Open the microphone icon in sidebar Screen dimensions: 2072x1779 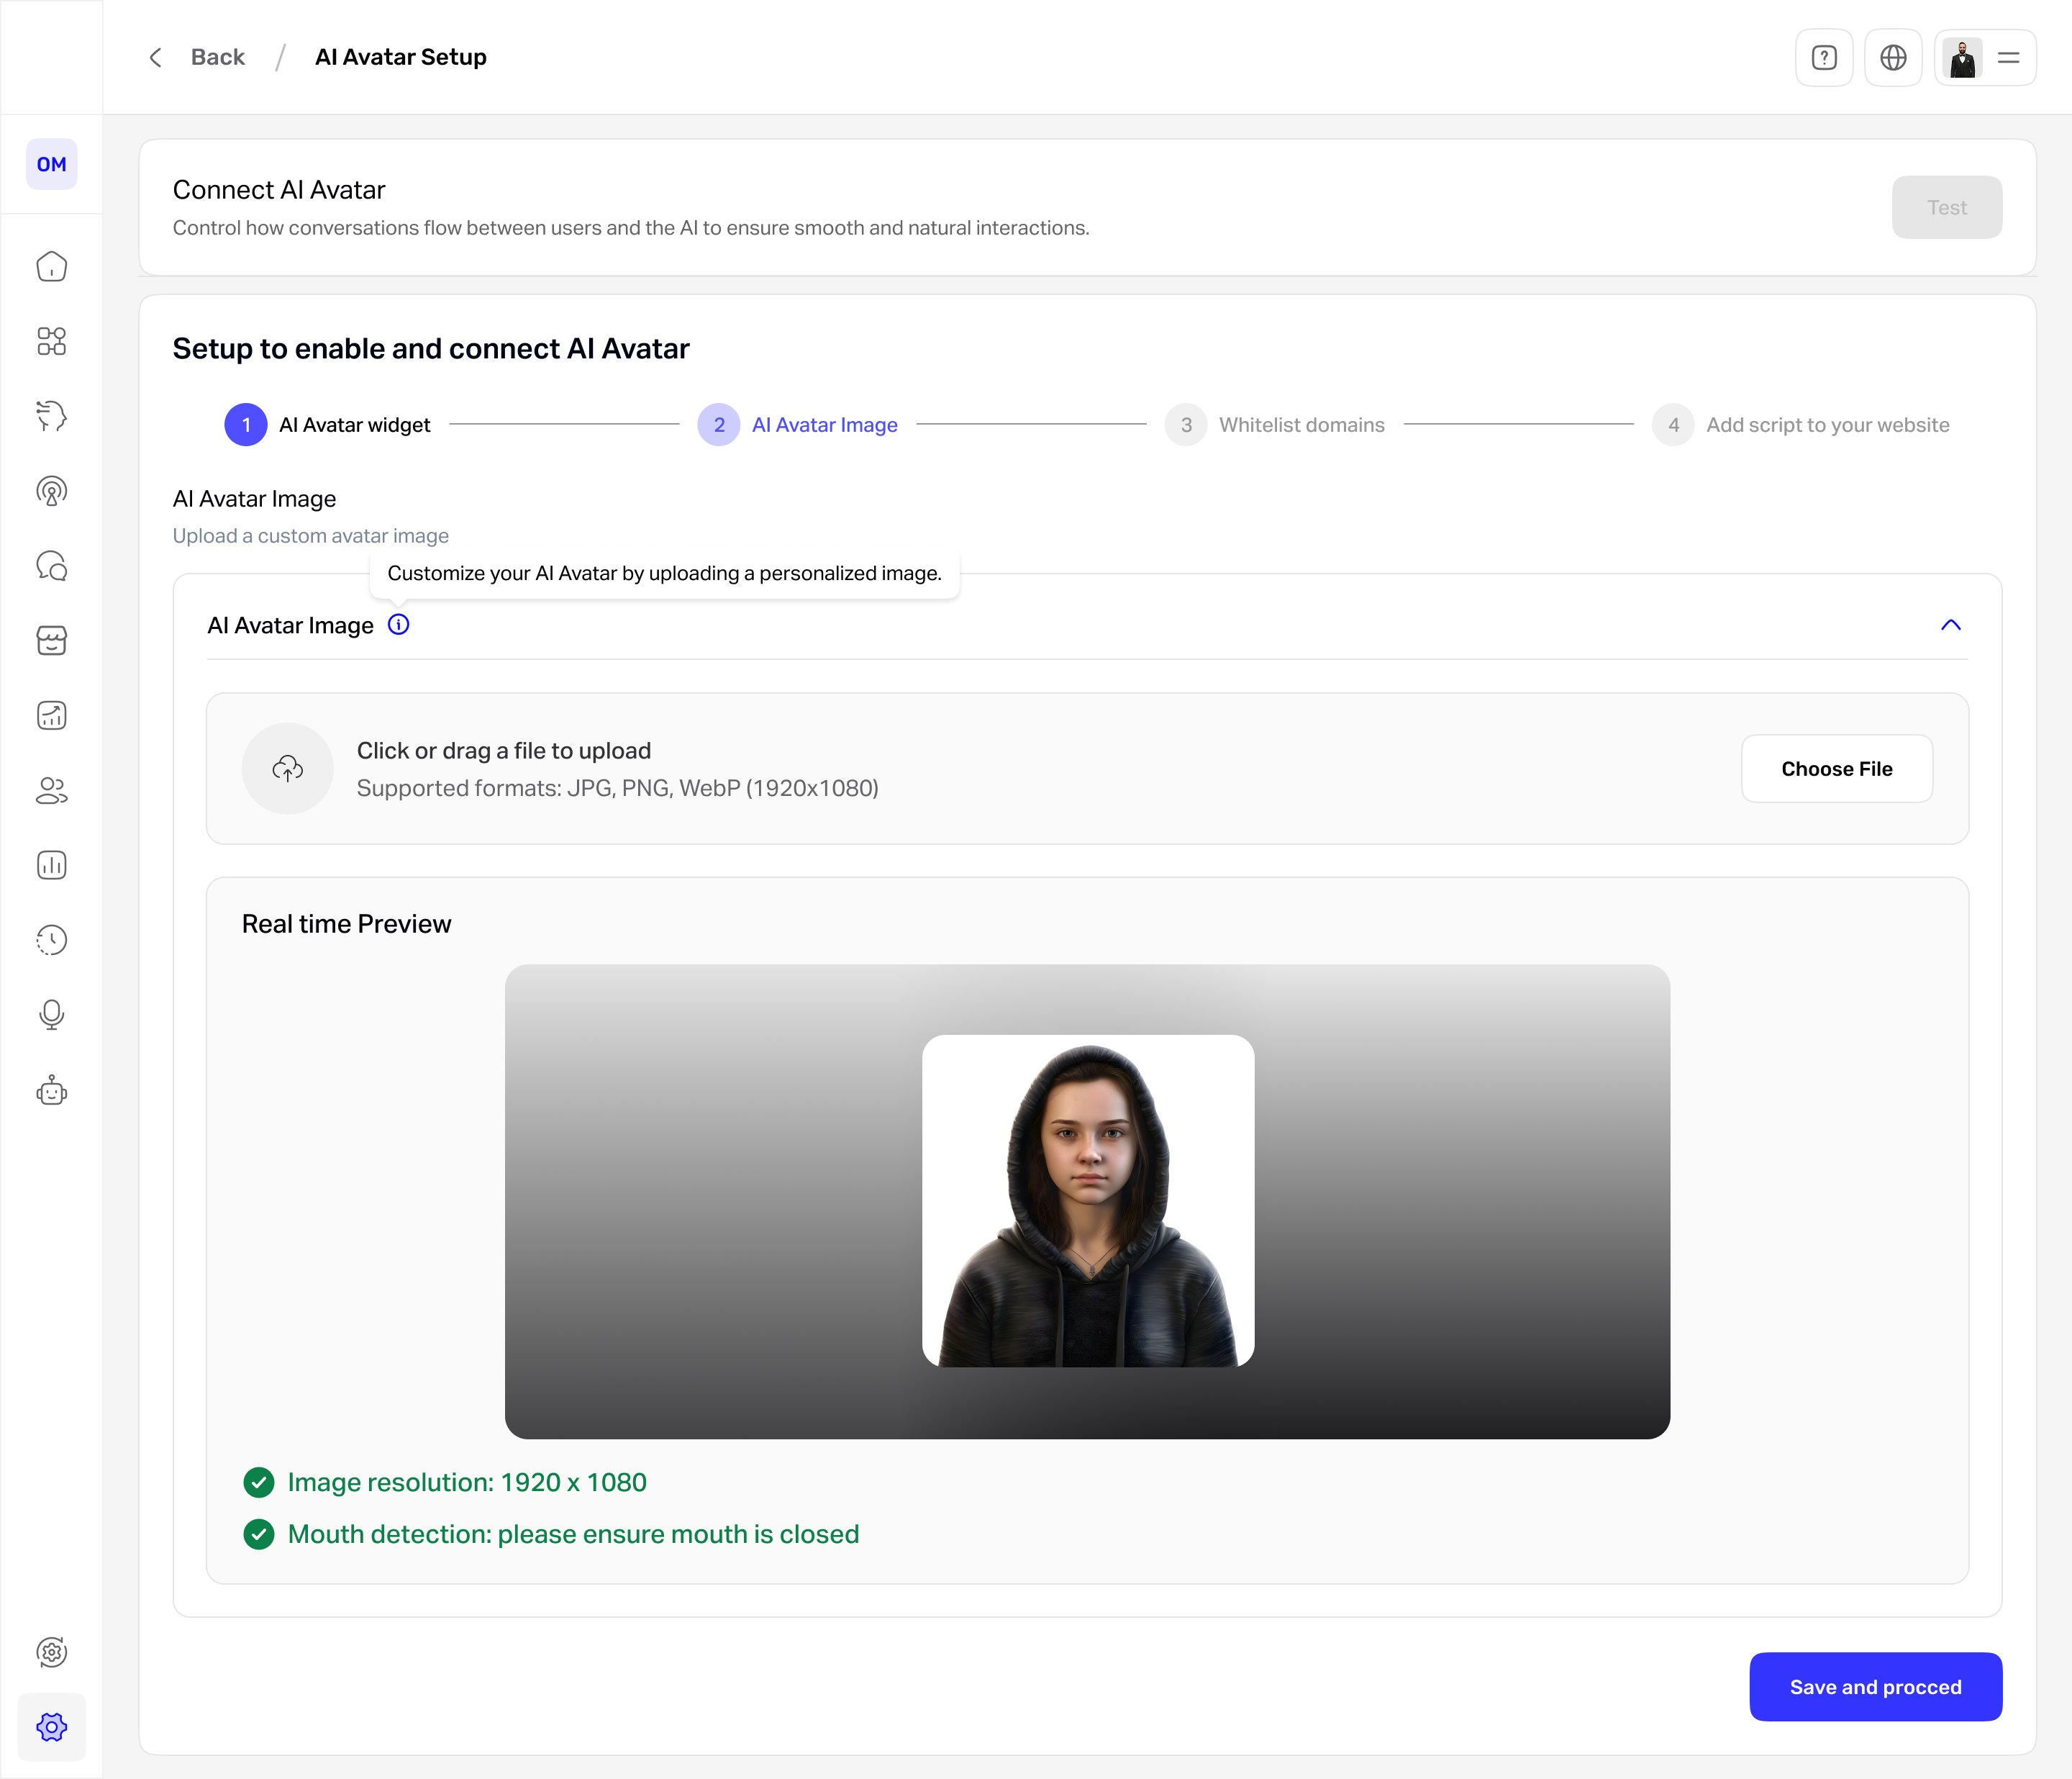click(x=52, y=1015)
